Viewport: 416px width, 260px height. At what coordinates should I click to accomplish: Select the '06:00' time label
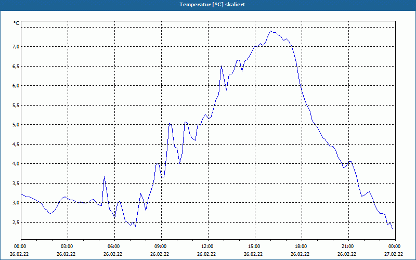(x=114, y=246)
